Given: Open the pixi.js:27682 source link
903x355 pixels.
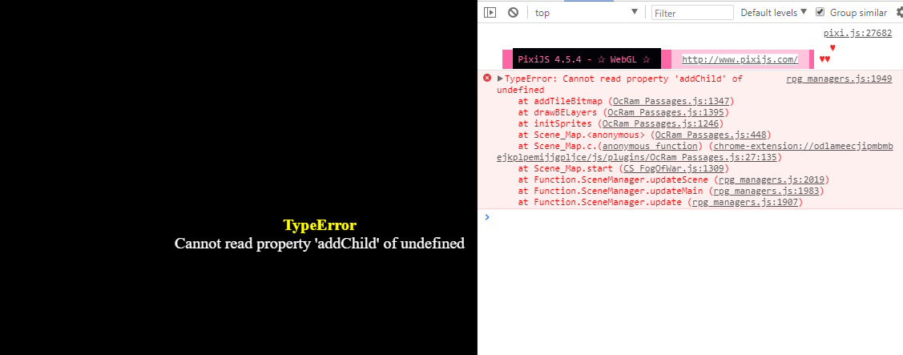Looking at the screenshot, I should (857, 34).
